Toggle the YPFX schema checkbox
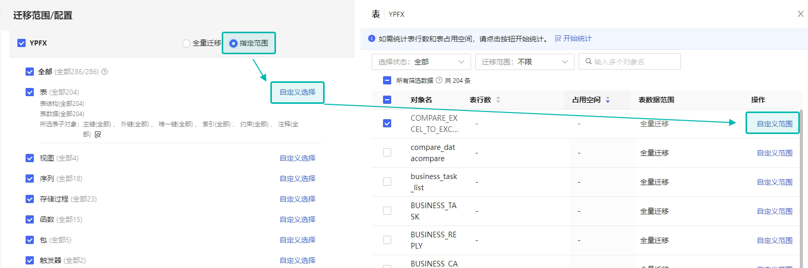The height and width of the screenshot is (268, 808). point(22,43)
